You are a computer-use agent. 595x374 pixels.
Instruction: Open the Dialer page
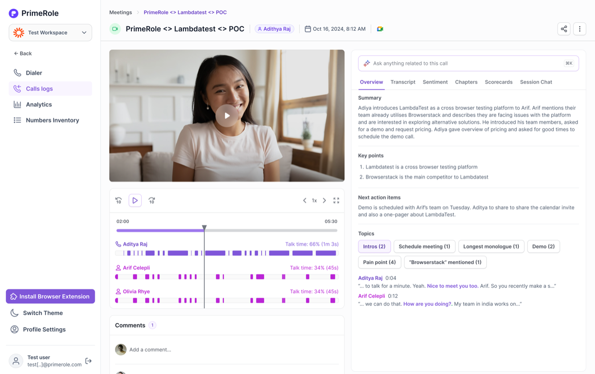click(50, 73)
